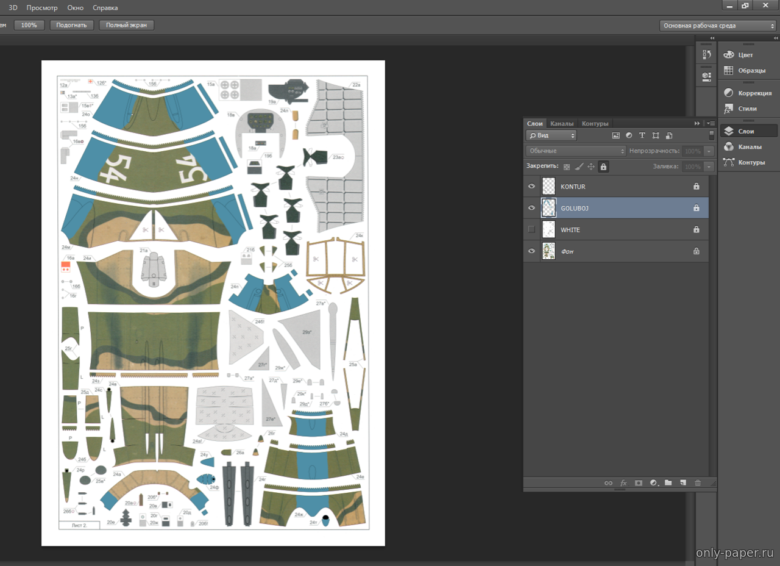Click the fx layer style icon
This screenshot has height=566, width=780.
tap(623, 482)
